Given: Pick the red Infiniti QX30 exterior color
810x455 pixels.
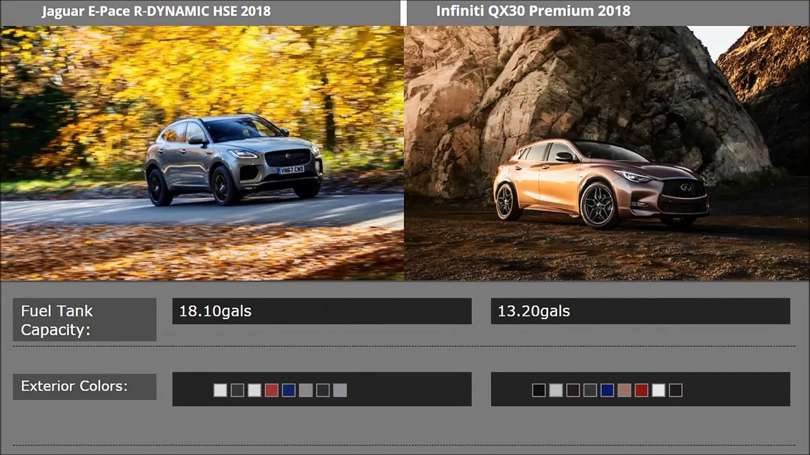Looking at the screenshot, I should pos(641,390).
